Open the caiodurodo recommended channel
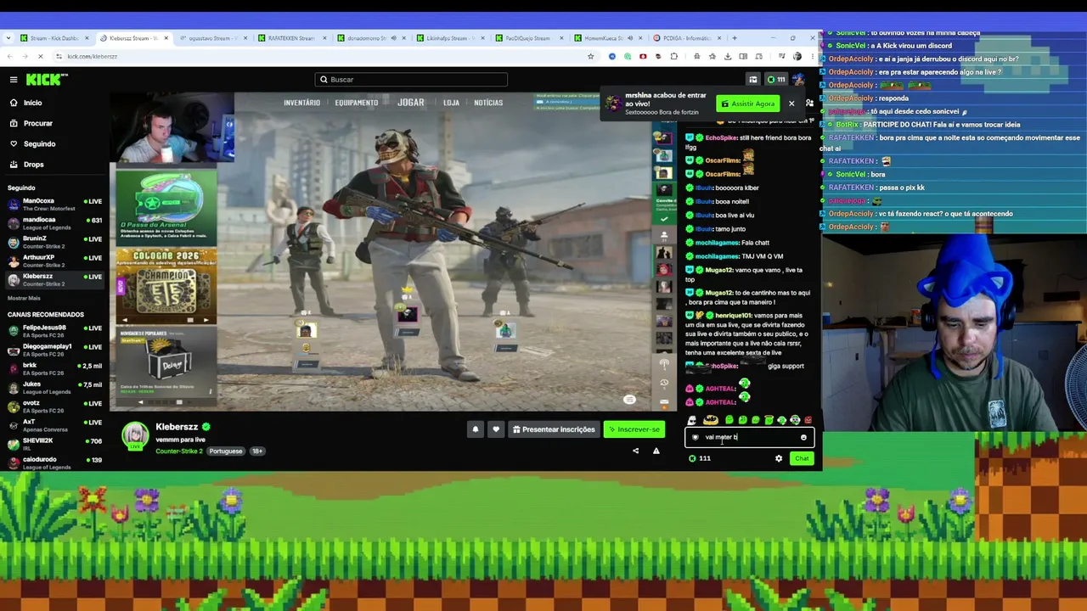Screen dimensions: 1087x611 point(54,462)
